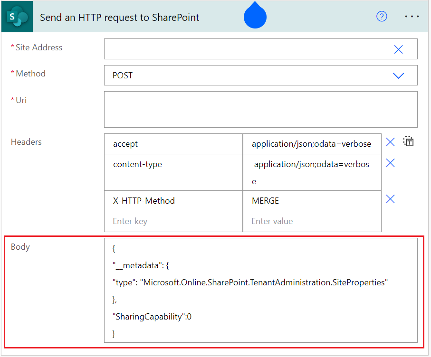Click into the Uri input field
Viewport: 431px width, 357px height.
(260, 110)
